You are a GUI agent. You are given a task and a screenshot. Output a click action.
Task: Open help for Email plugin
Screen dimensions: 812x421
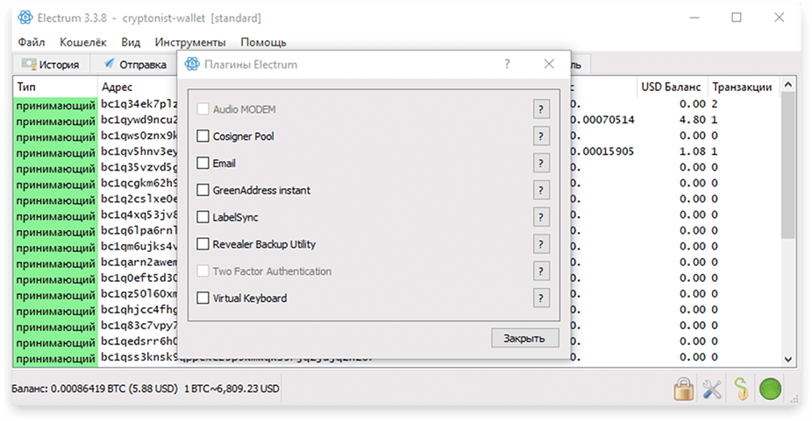click(x=541, y=163)
